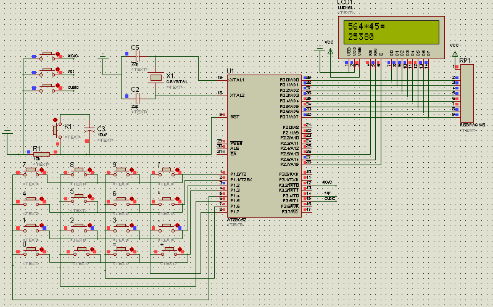Toggle the K1 reset switch
Image resolution: width=493 pixels, height=307 pixels.
tap(56, 129)
